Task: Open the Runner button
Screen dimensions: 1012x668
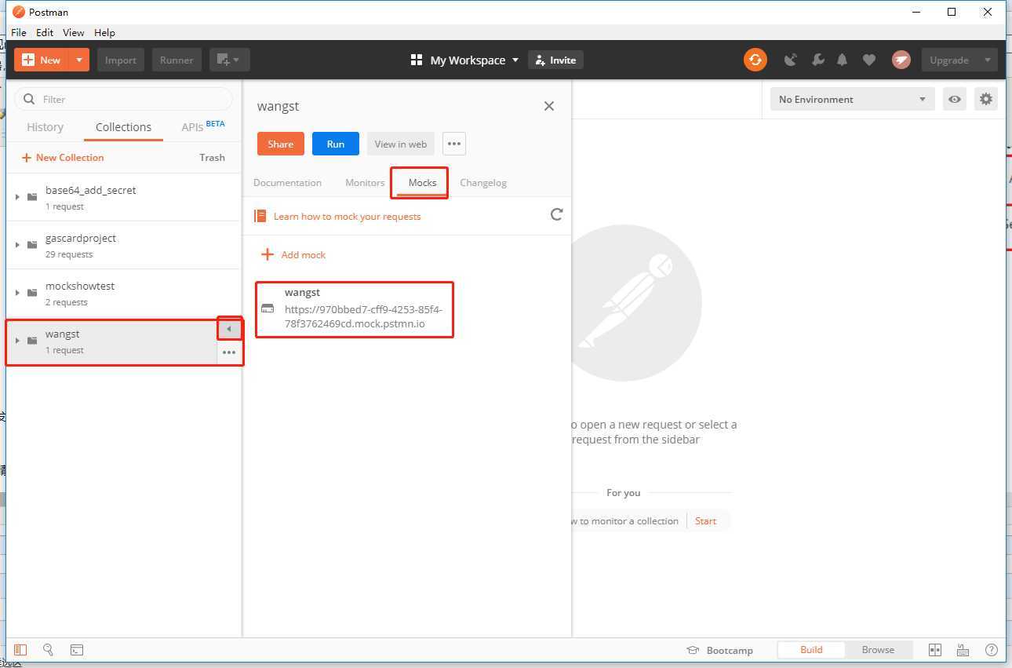Action: pyautogui.click(x=177, y=60)
